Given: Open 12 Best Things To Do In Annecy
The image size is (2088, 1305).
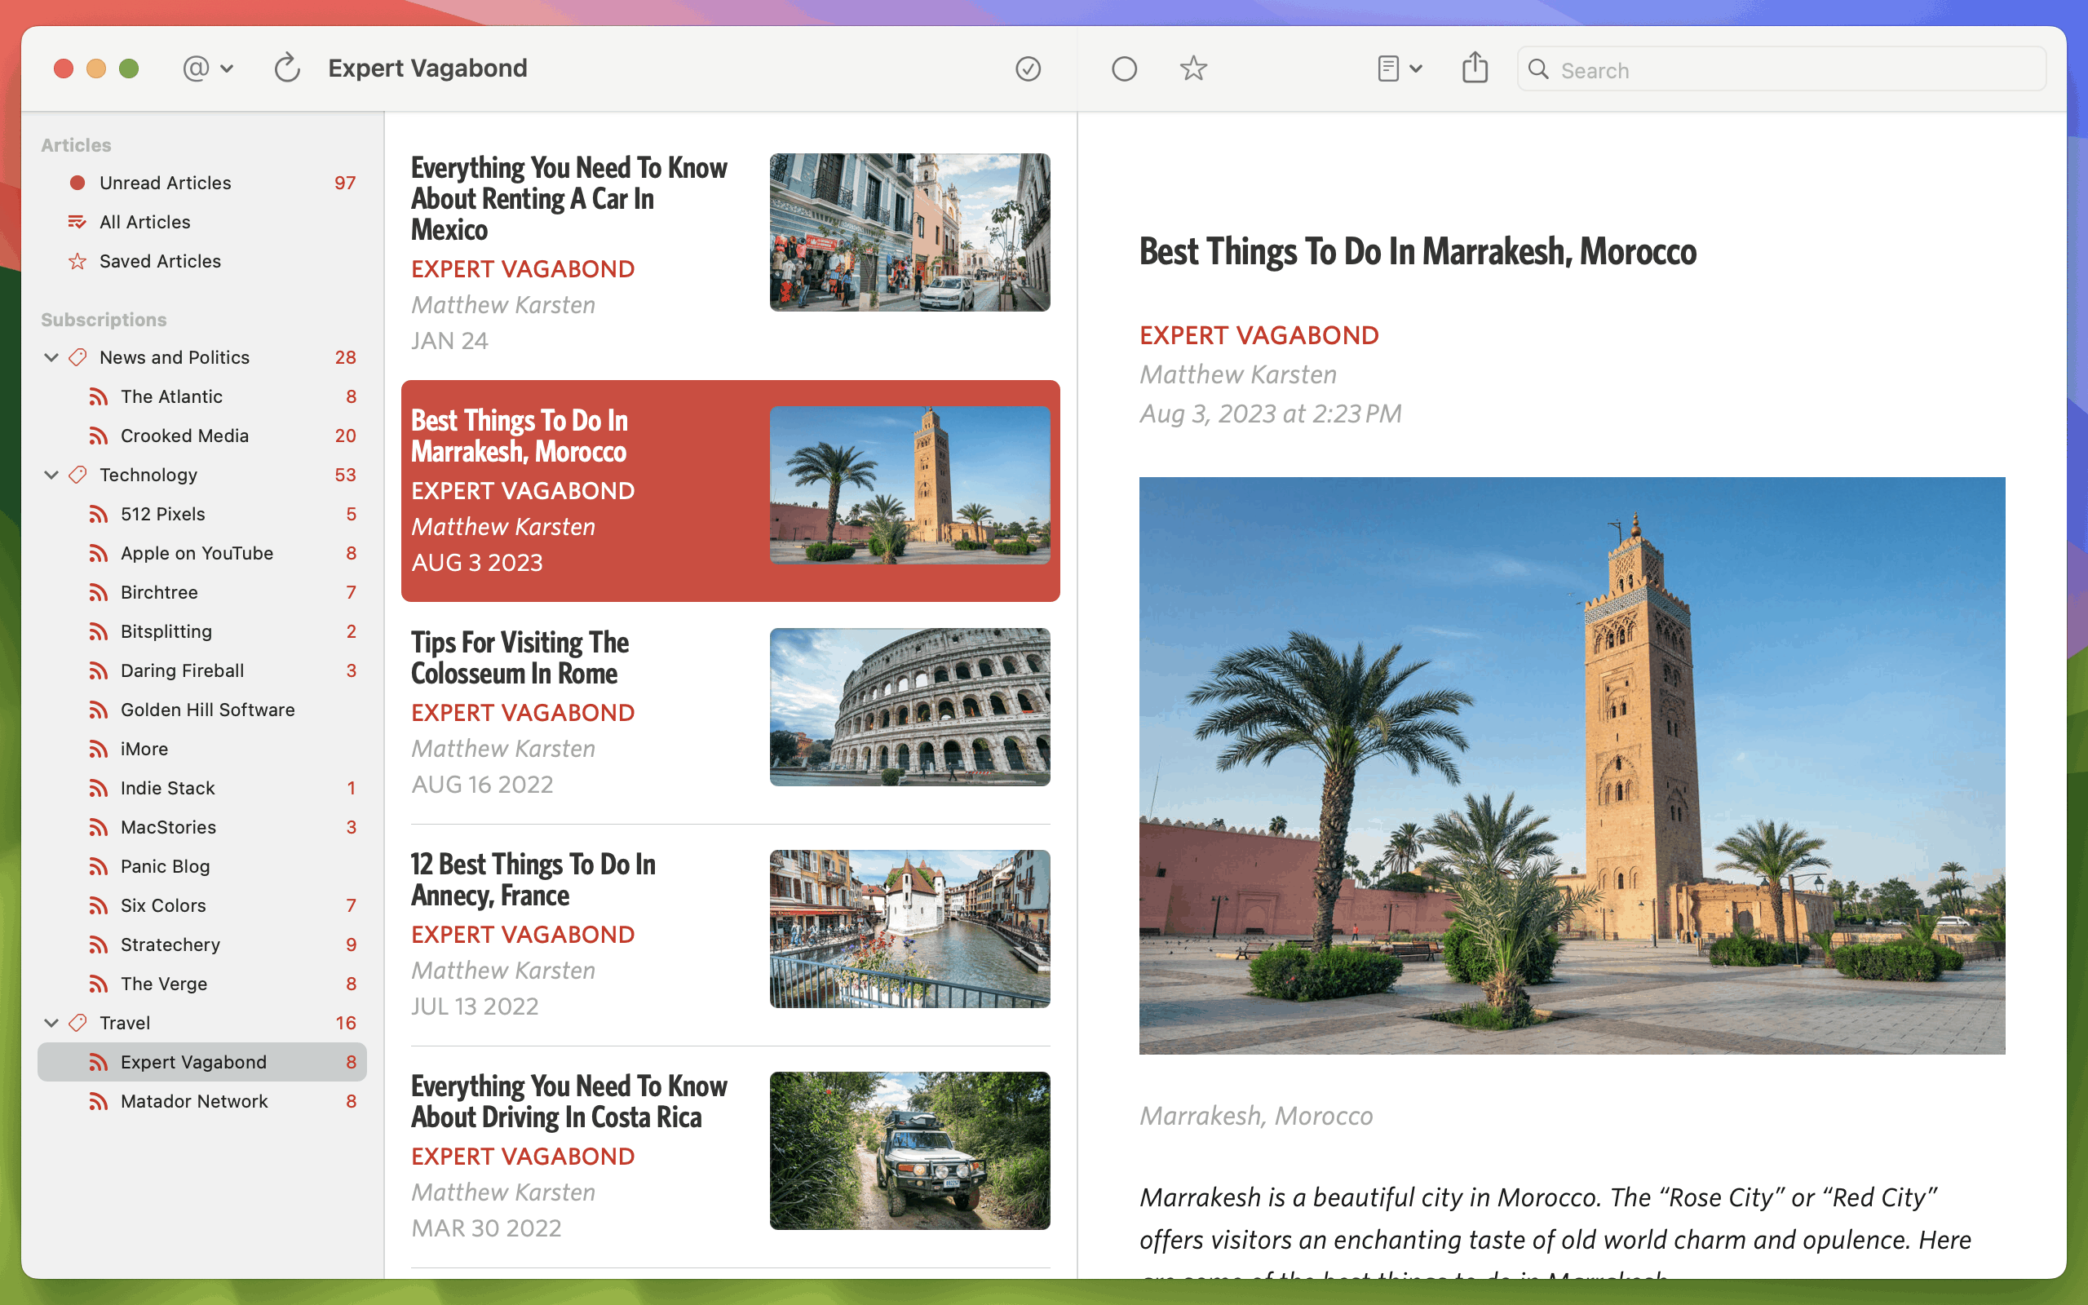Looking at the screenshot, I should pyautogui.click(x=730, y=934).
